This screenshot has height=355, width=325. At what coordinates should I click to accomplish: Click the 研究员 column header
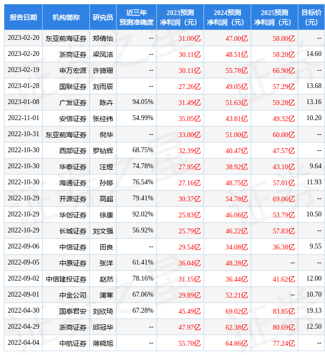(x=103, y=17)
